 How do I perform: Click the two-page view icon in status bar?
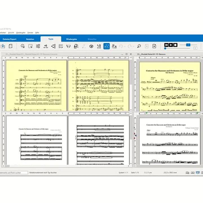[x=193, y=173]
